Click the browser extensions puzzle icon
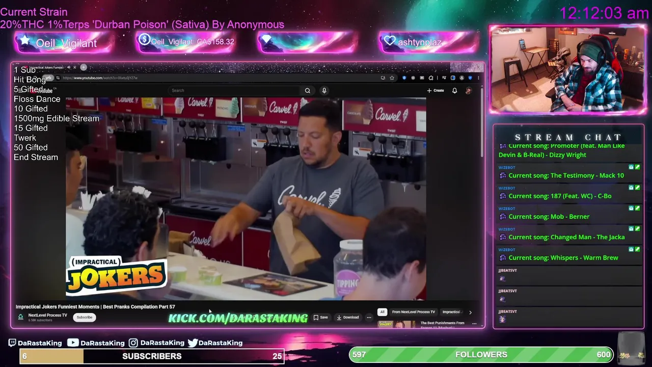The image size is (652, 367). [x=431, y=78]
